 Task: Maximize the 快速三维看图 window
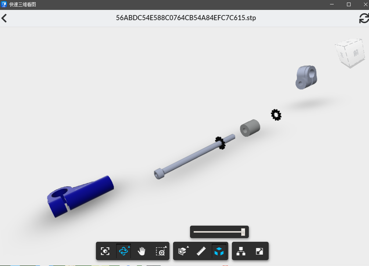coord(349,4)
